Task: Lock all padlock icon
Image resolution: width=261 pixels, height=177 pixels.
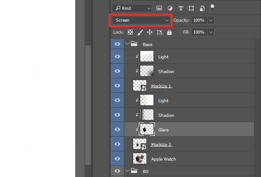Action: click(x=169, y=32)
